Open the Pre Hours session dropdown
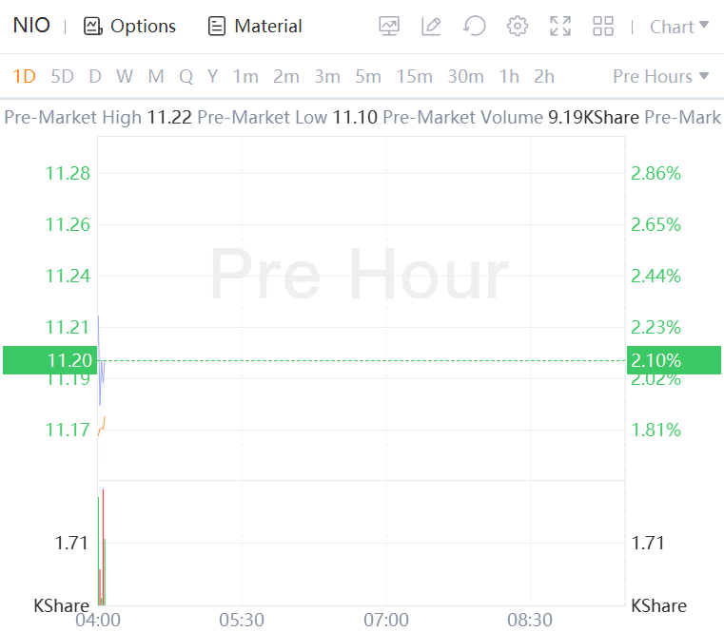724x632 pixels. click(660, 76)
